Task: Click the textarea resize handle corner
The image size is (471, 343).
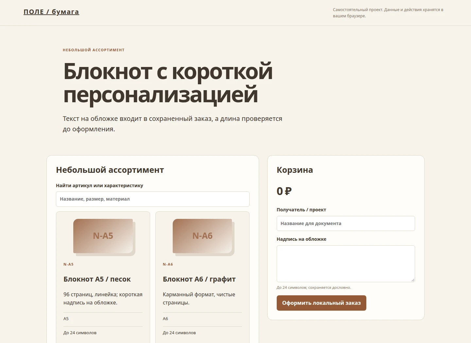Action: tap(413, 280)
